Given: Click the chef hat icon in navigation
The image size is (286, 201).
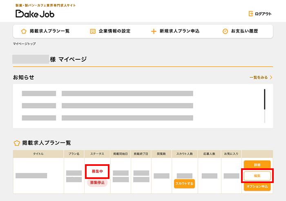Looking at the screenshot, I should tap(23, 31).
